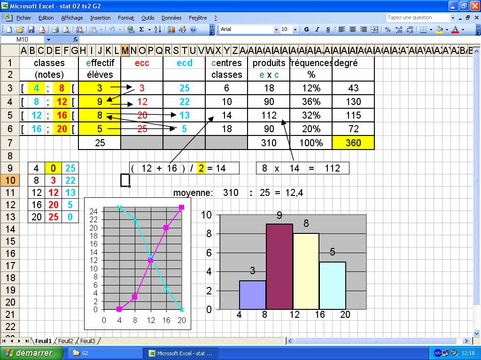Select row 10 header
The height and width of the screenshot is (360, 481).
click(x=10, y=180)
